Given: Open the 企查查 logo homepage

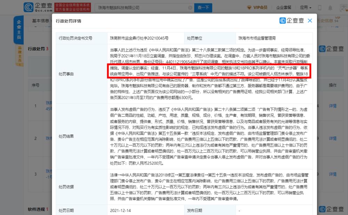Looking at the screenshot, I should coord(38,7).
